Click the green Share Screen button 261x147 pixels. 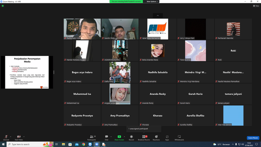119,138
